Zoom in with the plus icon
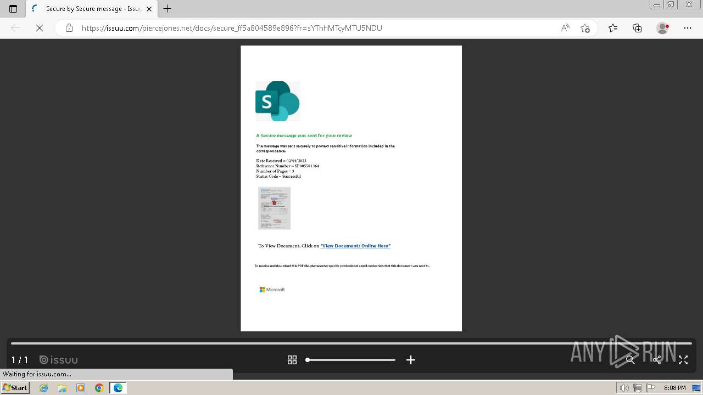703x395 pixels. (411, 360)
